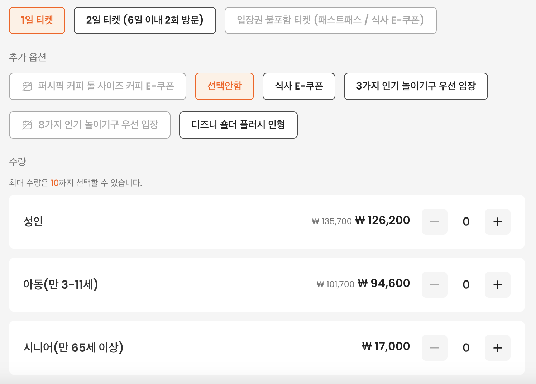Choose the 식사 E-쿠폰 add-on option

point(299,86)
